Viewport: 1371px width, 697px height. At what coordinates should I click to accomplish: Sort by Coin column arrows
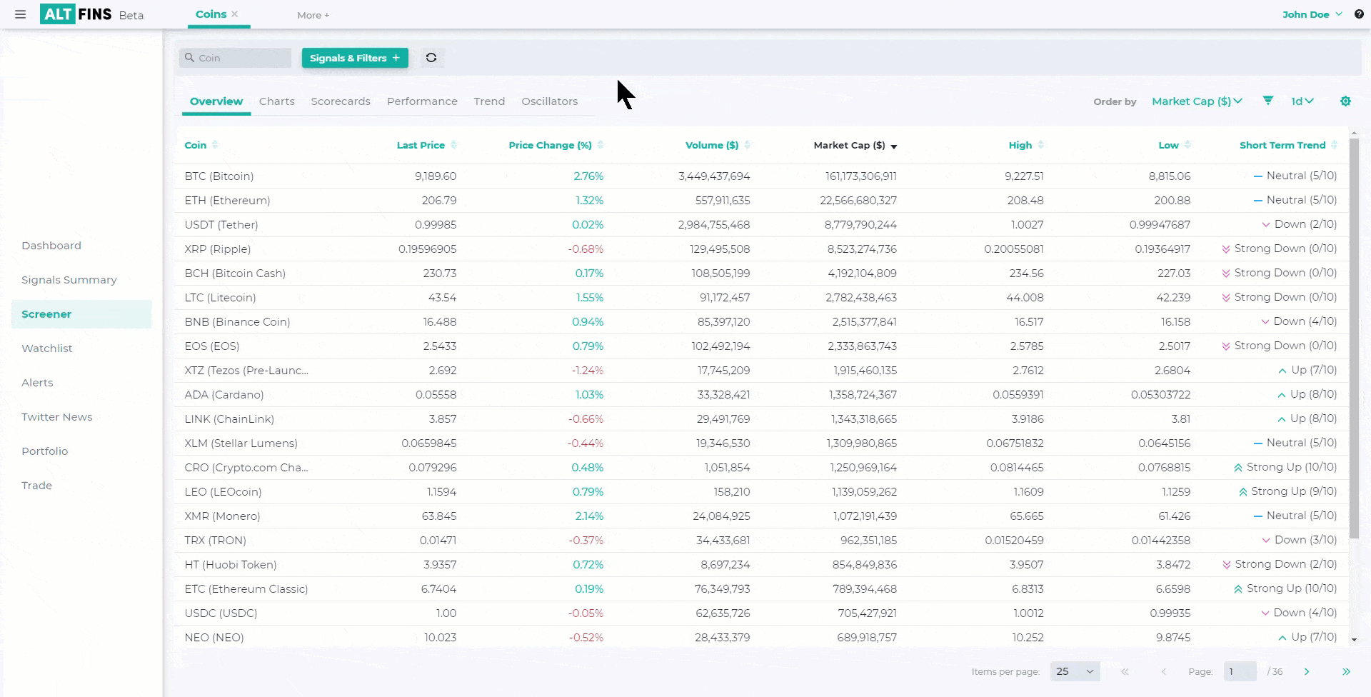point(215,145)
